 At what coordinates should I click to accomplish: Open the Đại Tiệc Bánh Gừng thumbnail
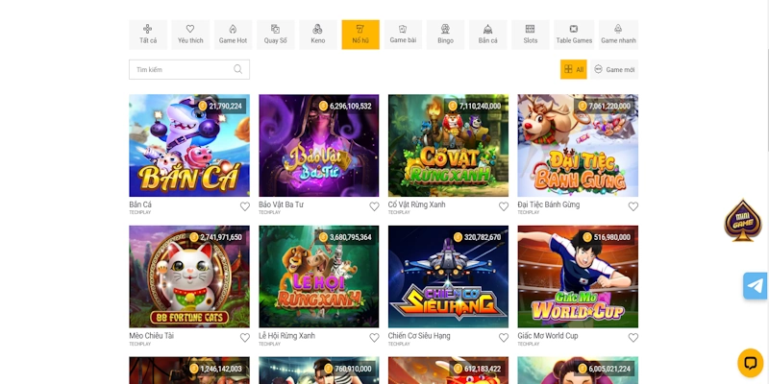coord(578,146)
